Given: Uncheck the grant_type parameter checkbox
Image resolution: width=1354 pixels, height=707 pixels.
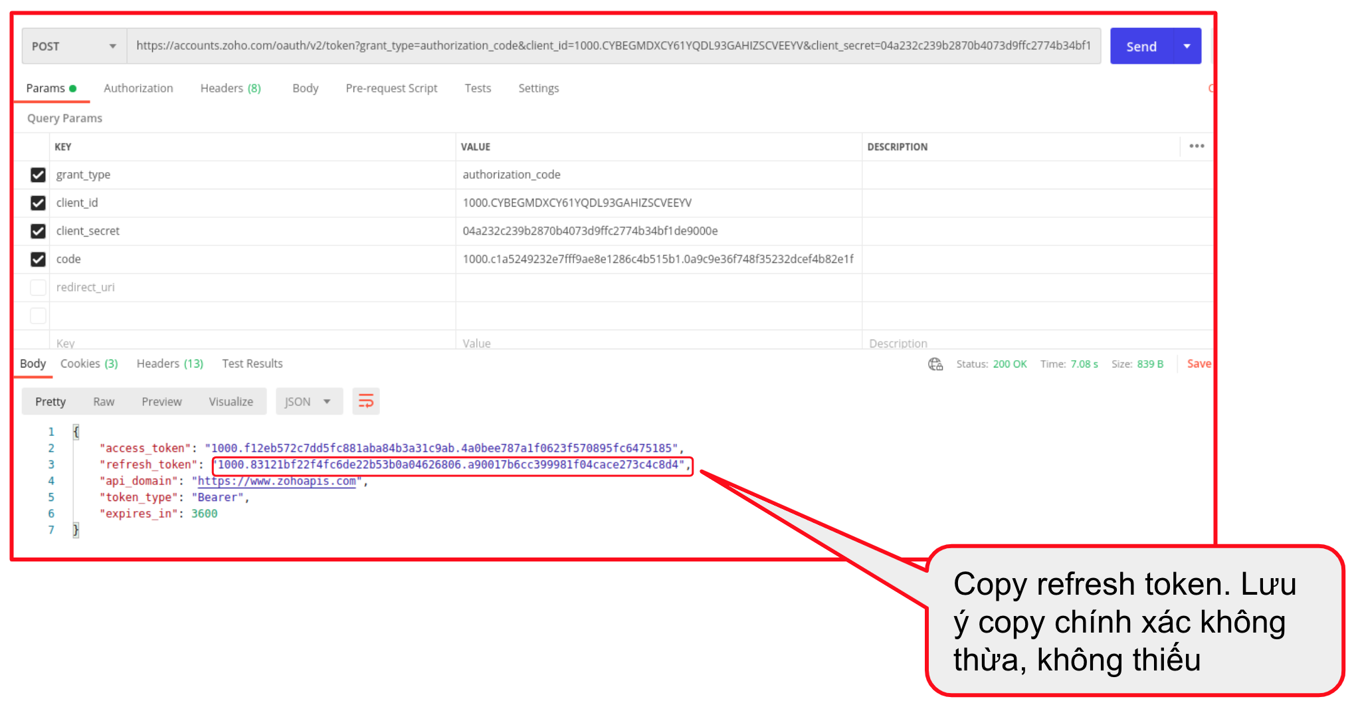Looking at the screenshot, I should point(38,175).
